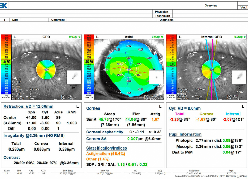Click the 0.00 value on Internal OPD scale
Screen dimensions: 248x179
click(x=172, y=64)
